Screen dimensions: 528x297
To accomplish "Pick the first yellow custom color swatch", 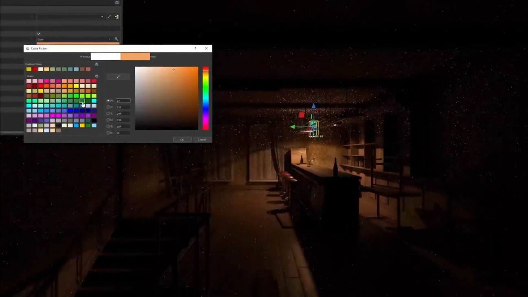I will [x=29, y=69].
